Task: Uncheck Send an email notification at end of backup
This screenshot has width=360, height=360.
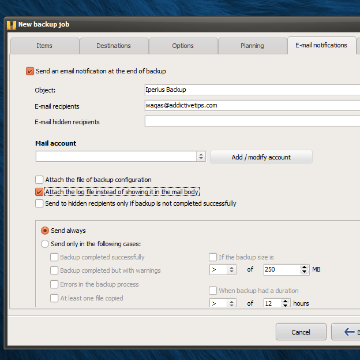Action: click(30, 71)
